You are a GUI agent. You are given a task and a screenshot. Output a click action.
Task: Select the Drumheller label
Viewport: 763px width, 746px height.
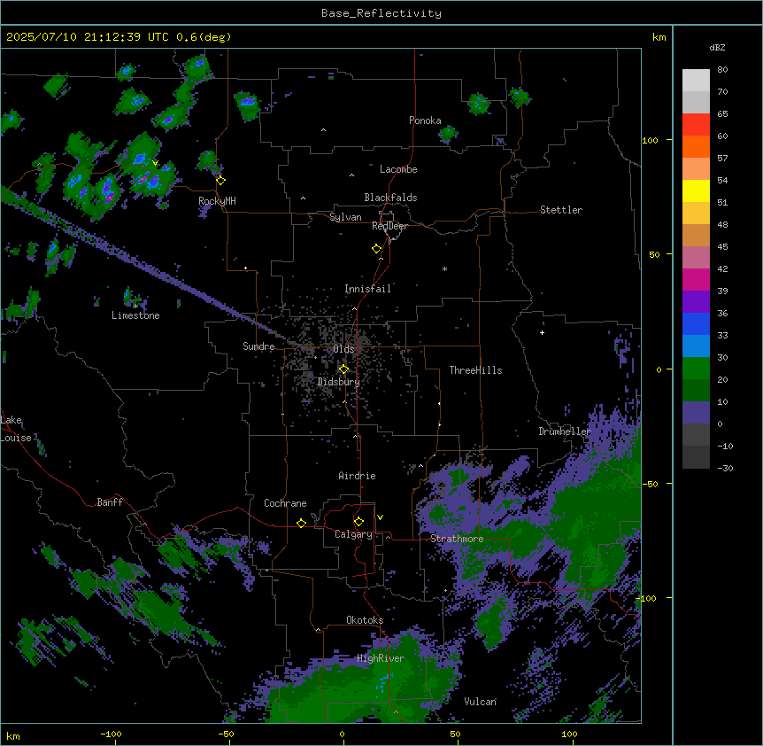tap(565, 431)
